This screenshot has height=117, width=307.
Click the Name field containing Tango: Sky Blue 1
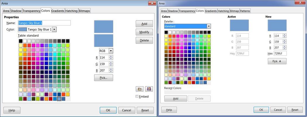tap(44, 23)
